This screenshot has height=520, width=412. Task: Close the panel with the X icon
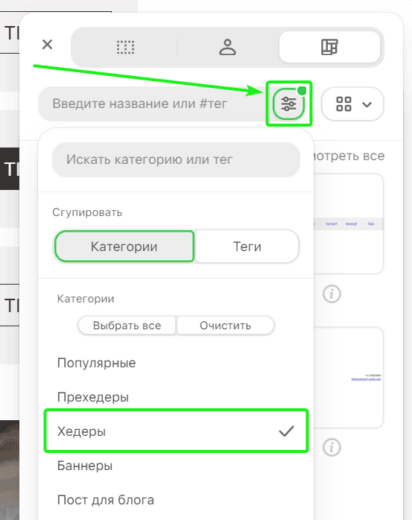(47, 44)
